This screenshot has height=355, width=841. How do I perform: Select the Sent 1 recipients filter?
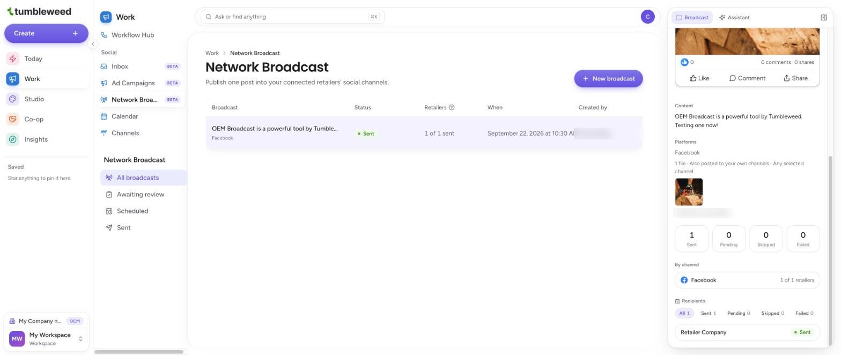(709, 313)
